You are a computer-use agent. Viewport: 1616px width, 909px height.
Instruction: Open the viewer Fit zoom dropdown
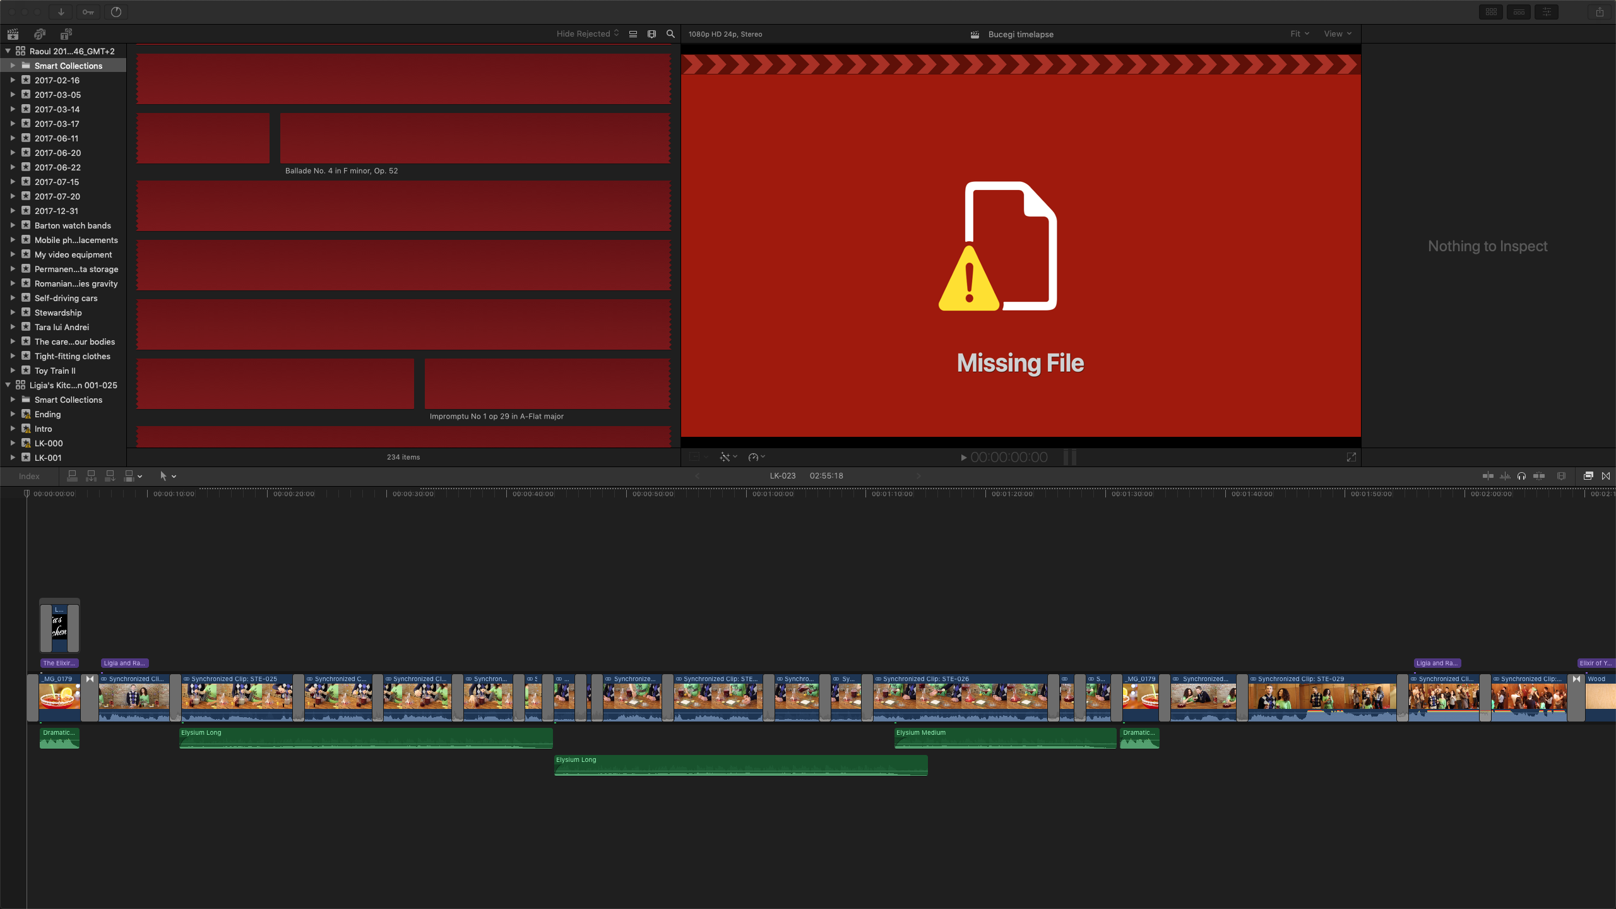(x=1299, y=34)
